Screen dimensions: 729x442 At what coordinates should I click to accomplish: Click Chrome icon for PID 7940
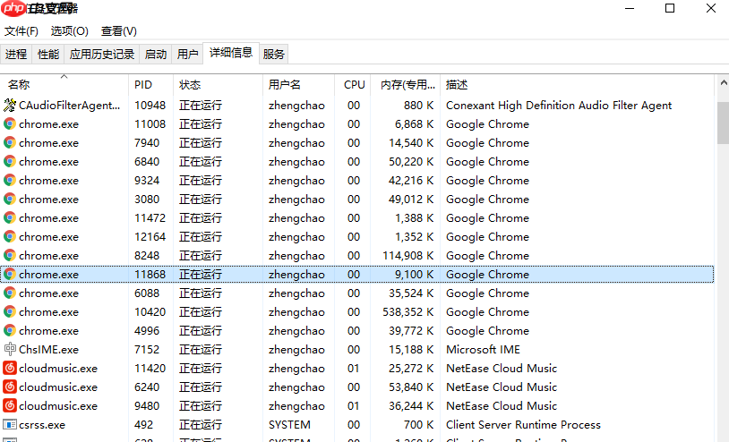(9, 142)
